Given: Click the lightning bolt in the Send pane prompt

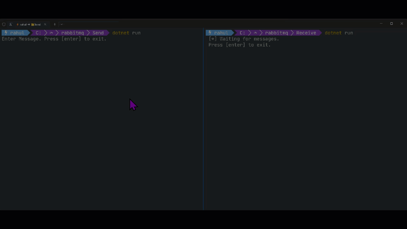Looking at the screenshot, I should pyautogui.click(x=5, y=33).
